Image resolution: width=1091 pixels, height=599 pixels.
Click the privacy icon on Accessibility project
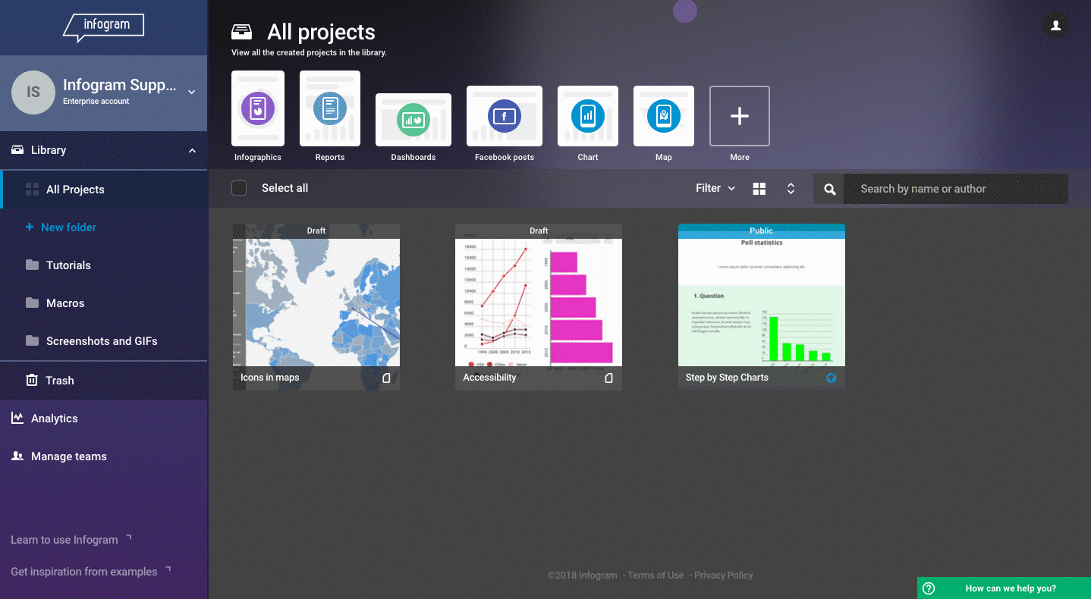pyautogui.click(x=608, y=377)
